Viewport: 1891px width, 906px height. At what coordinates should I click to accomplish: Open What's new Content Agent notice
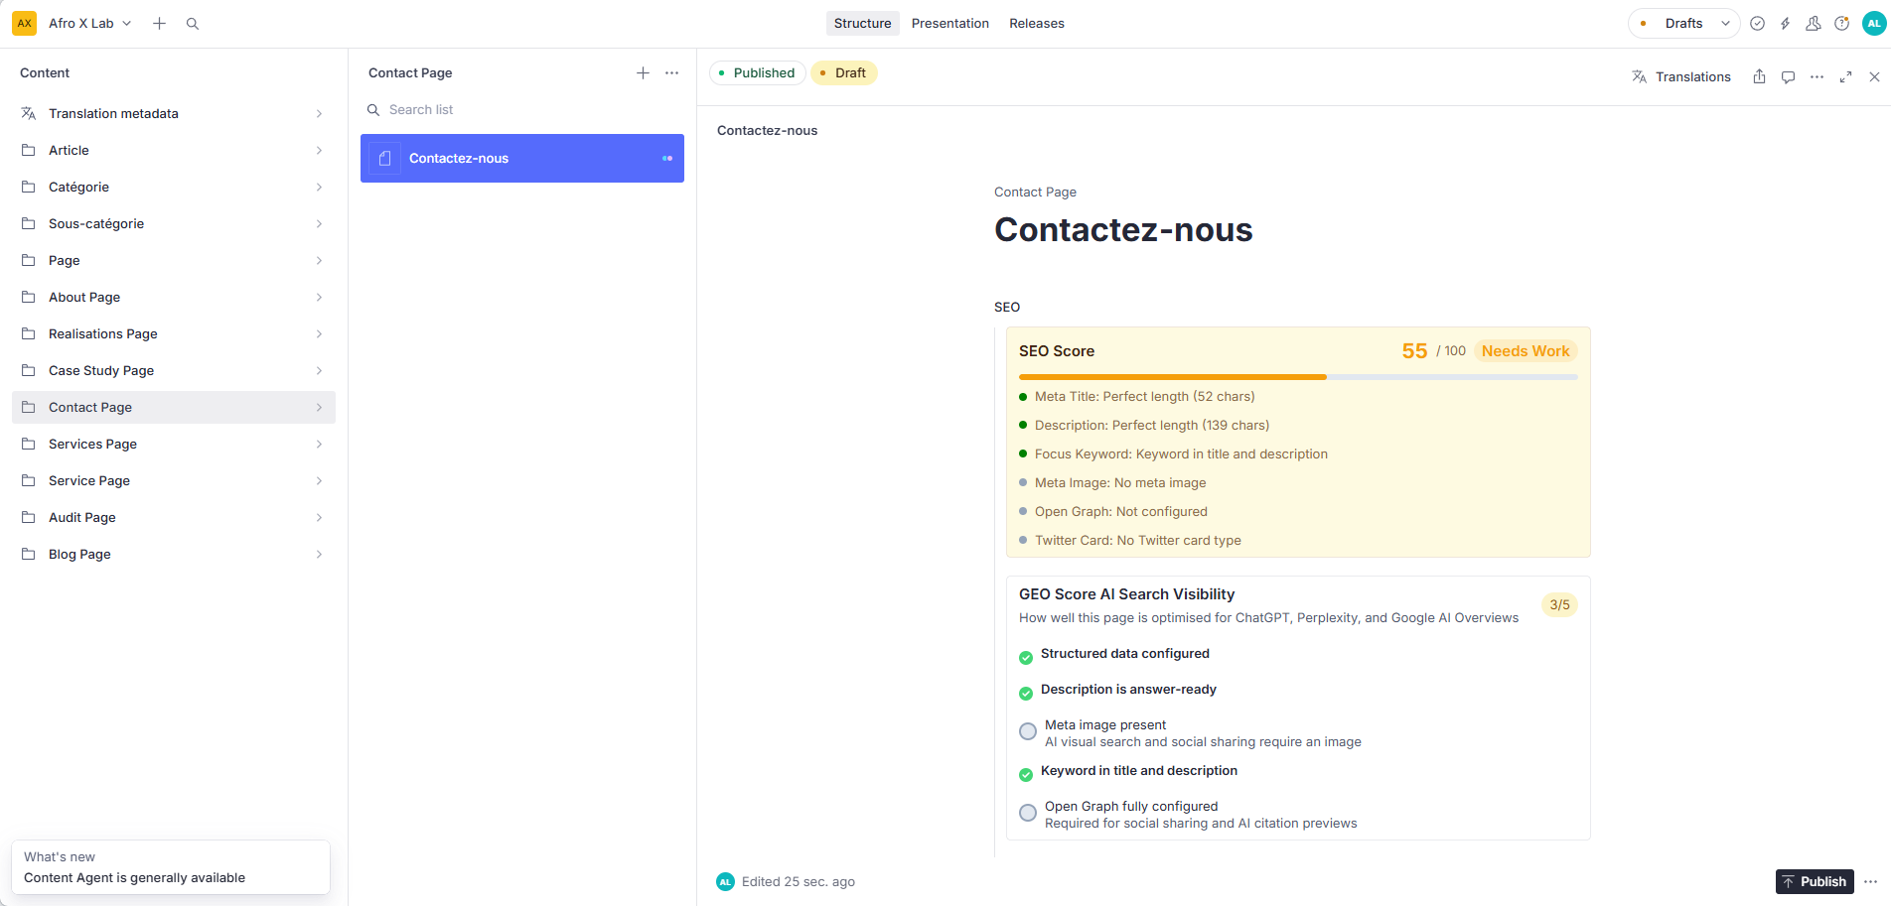[171, 867]
